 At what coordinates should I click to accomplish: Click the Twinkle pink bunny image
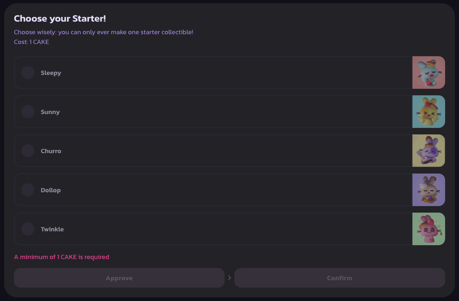pos(428,229)
